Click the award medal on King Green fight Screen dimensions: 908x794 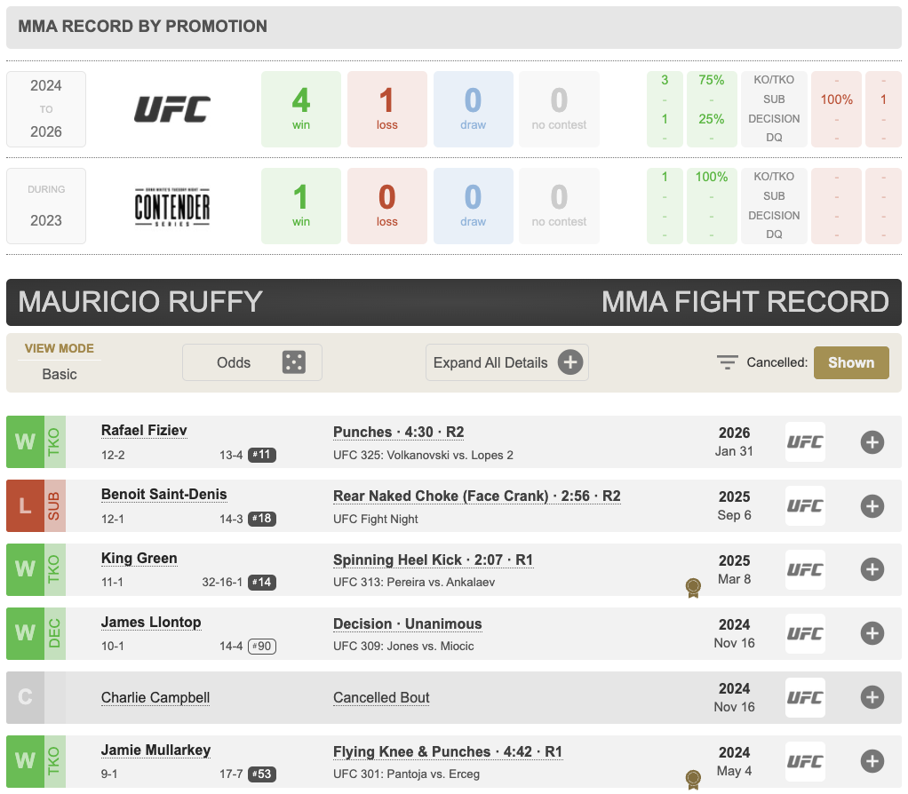click(693, 587)
